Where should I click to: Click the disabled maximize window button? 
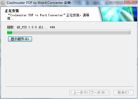[121, 2]
